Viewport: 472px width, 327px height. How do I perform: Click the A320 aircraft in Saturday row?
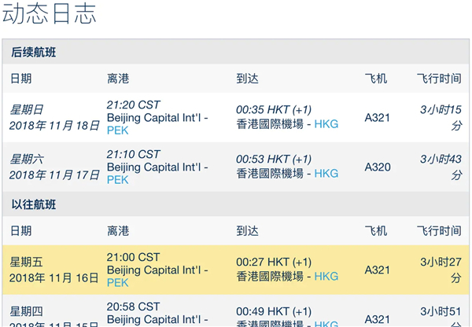378,167
